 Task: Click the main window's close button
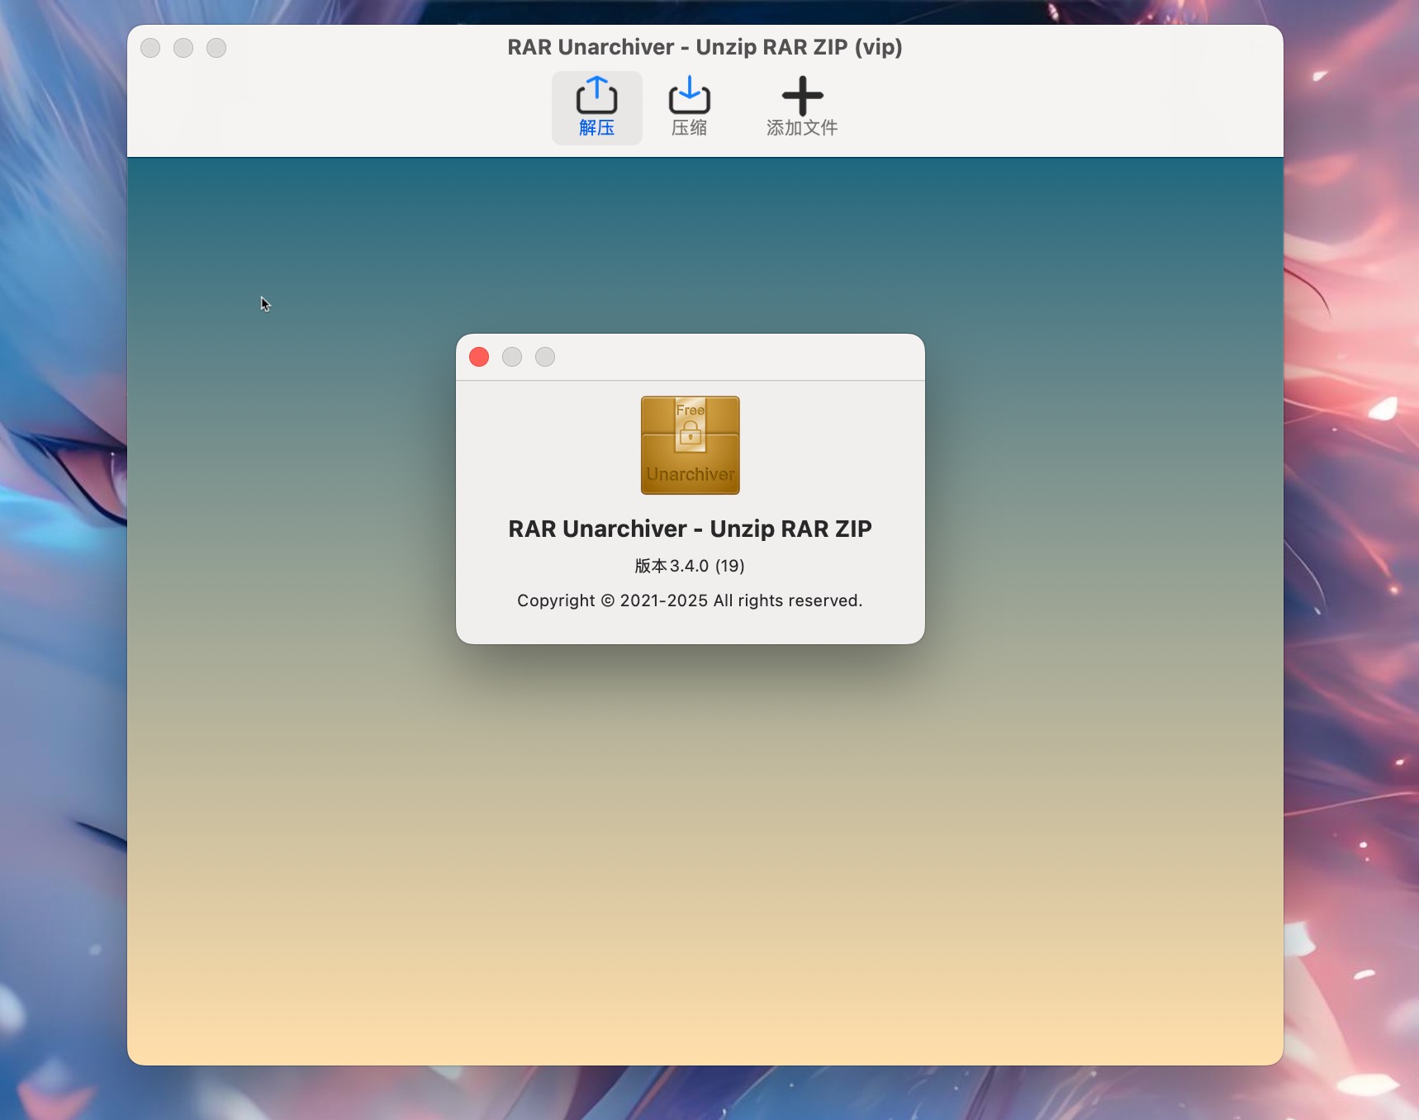click(150, 48)
